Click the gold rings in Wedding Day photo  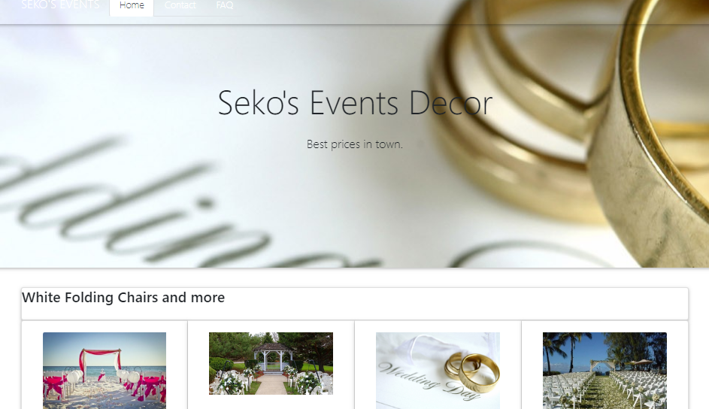click(471, 366)
